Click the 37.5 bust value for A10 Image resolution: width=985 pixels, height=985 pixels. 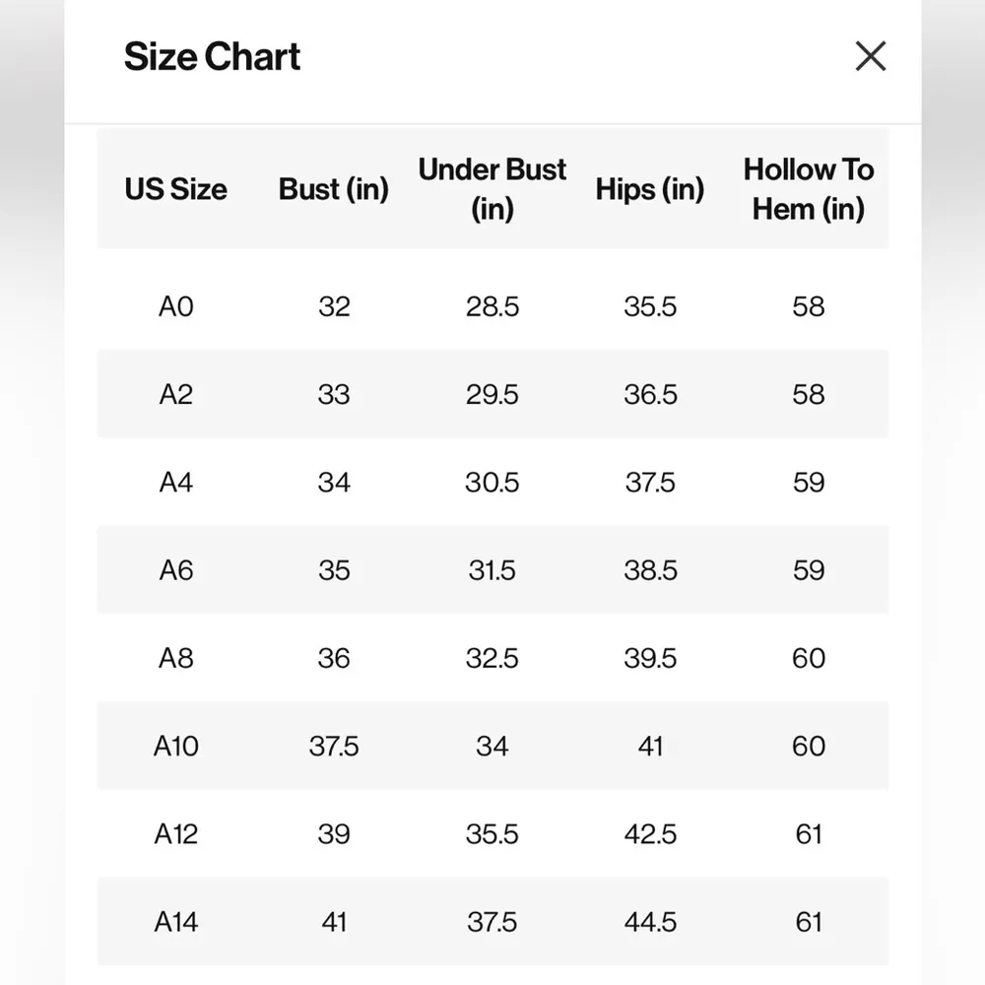(334, 746)
